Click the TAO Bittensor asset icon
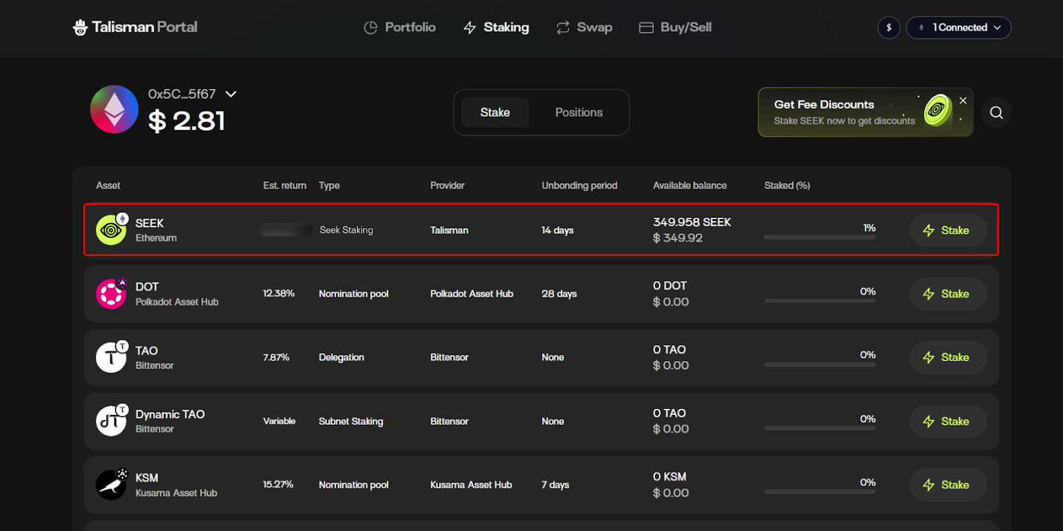This screenshot has height=531, width=1063. tap(111, 358)
